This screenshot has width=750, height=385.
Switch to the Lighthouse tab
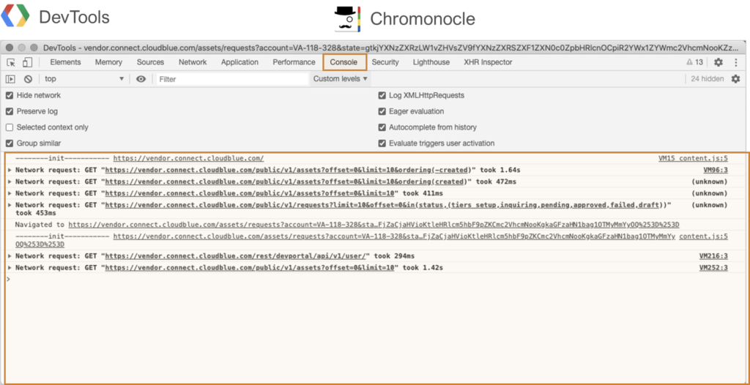point(431,62)
